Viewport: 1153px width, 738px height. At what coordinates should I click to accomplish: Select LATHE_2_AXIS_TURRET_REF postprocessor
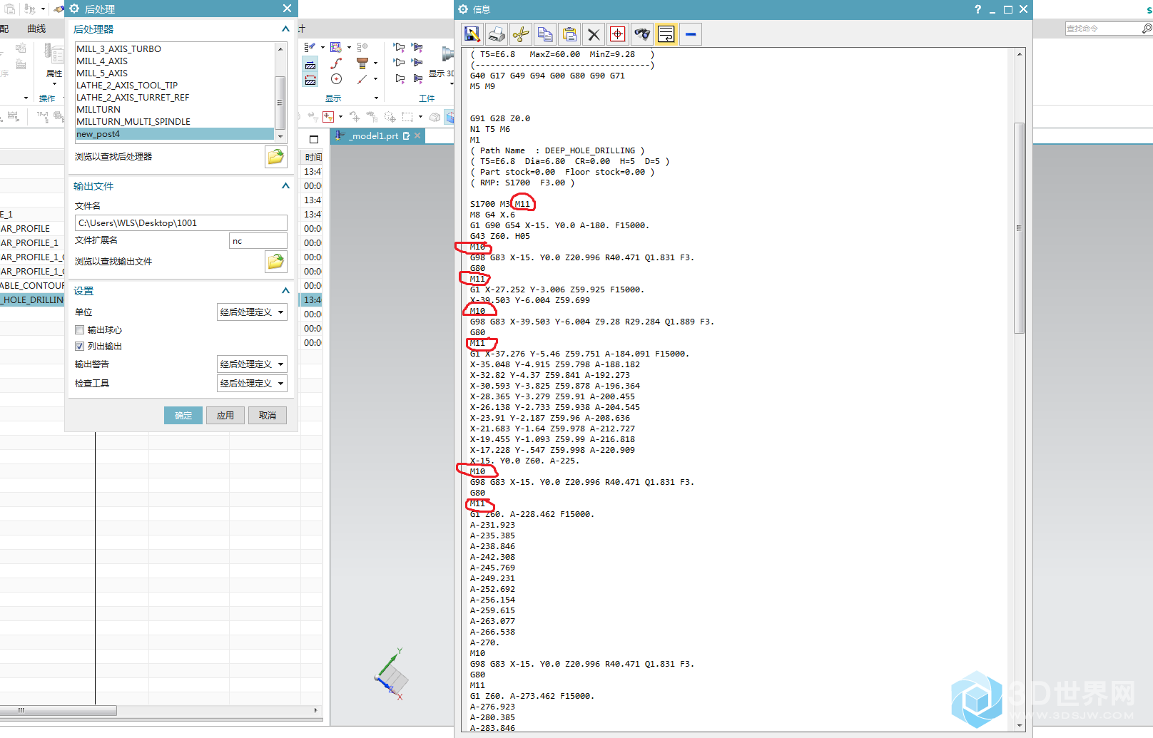[175, 98]
